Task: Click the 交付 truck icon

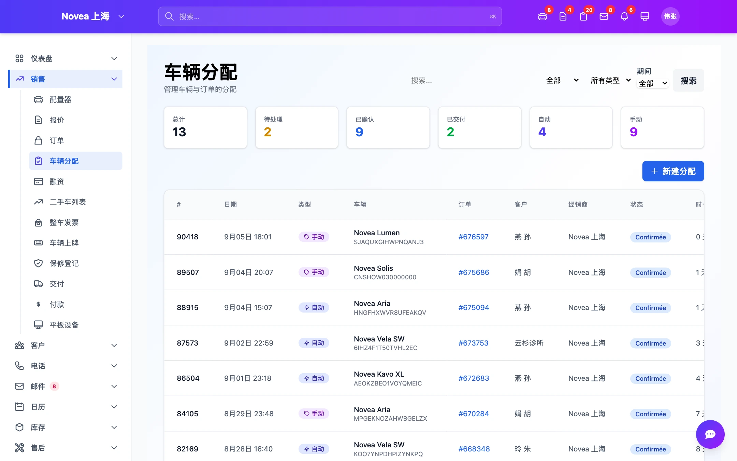Action: click(x=39, y=284)
